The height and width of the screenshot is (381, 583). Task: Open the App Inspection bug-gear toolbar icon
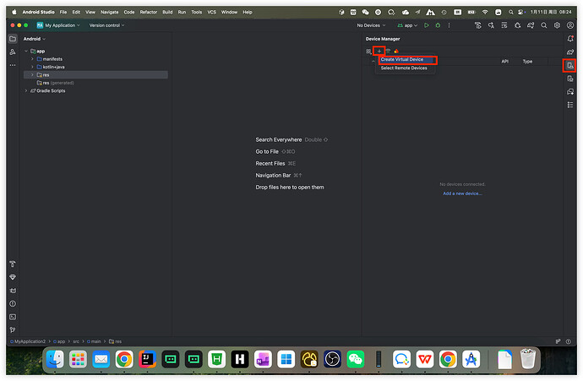coord(518,25)
